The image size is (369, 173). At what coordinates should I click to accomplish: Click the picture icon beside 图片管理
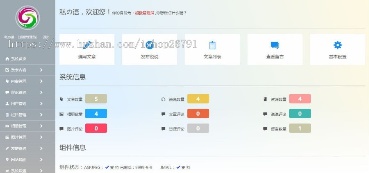tap(7, 137)
